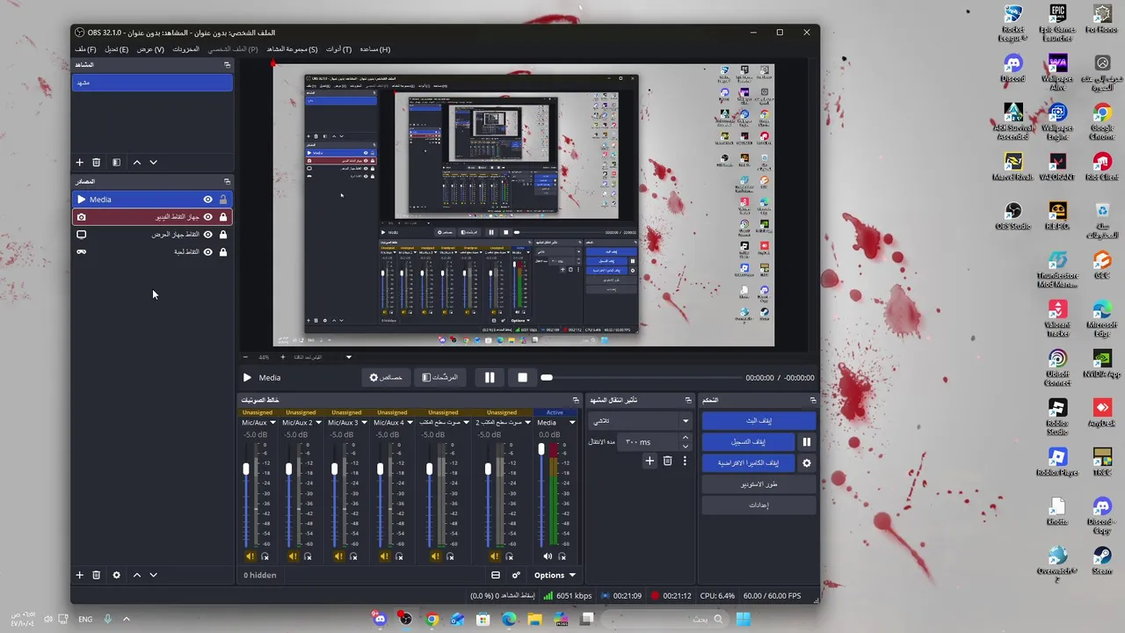Click the stop virtual camera button
This screenshot has height=633, width=1125.
coord(748,463)
